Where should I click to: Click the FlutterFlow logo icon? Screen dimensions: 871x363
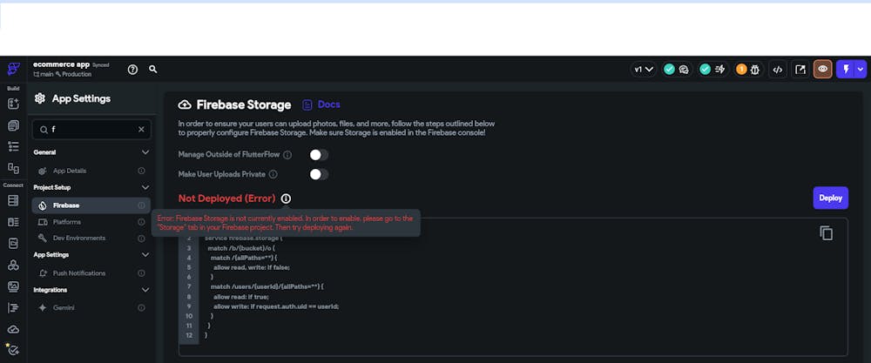(13, 70)
